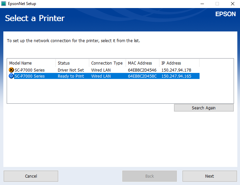This screenshot has width=240, height=185.
Task: Close the EpsonNet Setup window
Action: pos(233,4)
